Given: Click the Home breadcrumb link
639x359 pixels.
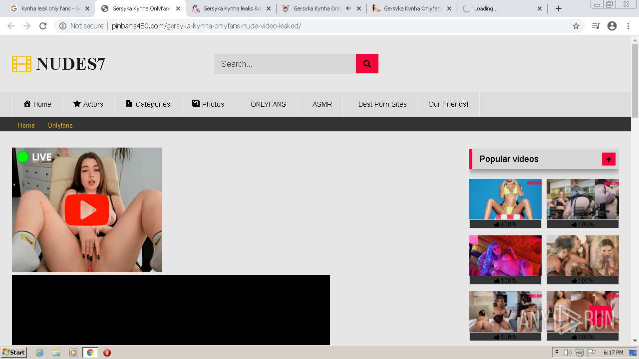Looking at the screenshot, I should (26, 125).
